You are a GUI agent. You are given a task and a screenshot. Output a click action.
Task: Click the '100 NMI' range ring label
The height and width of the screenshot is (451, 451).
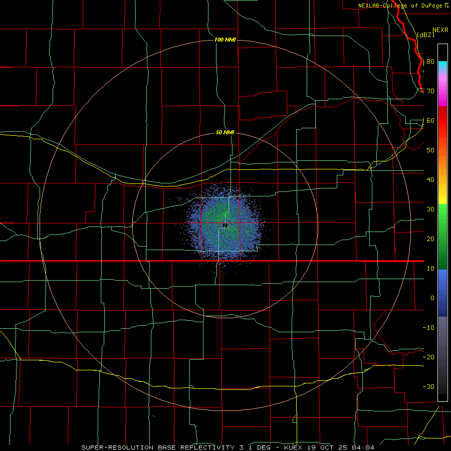(x=225, y=40)
